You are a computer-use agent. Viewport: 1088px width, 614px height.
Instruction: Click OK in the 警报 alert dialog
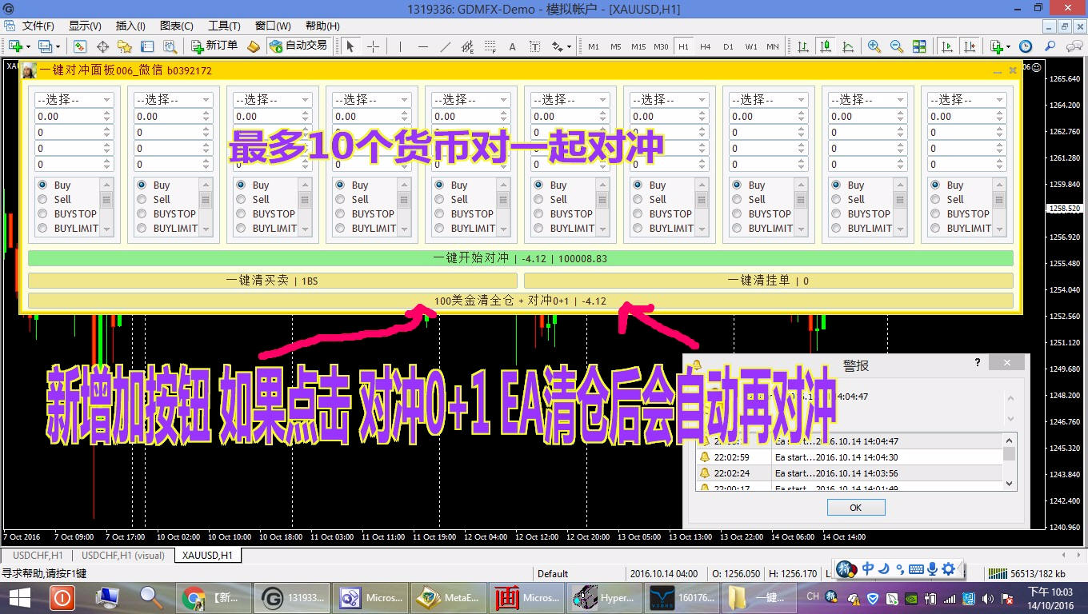pos(856,508)
